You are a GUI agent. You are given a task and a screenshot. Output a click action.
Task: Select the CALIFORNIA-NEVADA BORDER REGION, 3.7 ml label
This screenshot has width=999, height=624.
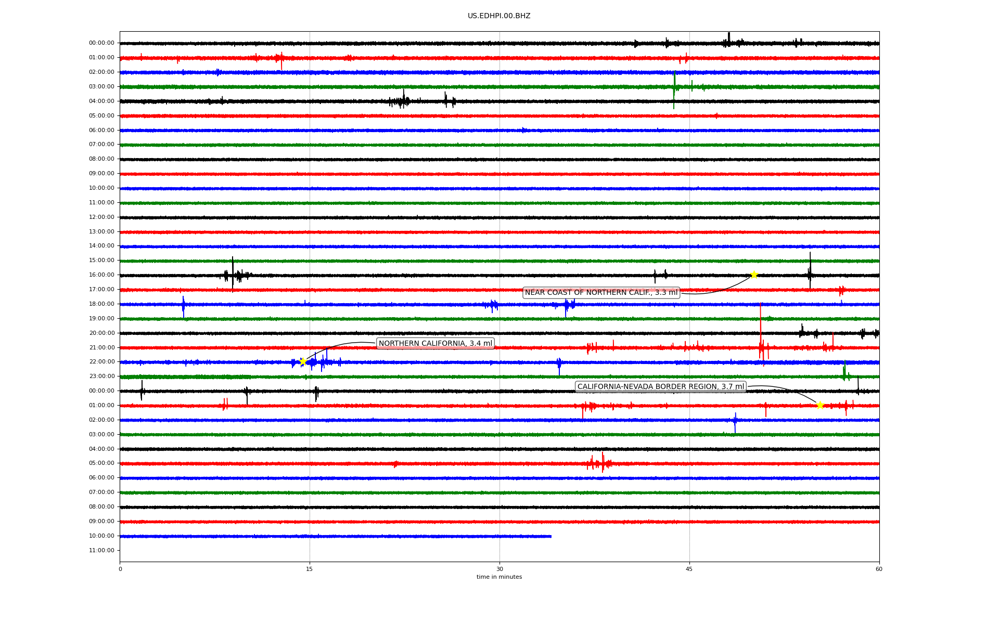tap(661, 386)
